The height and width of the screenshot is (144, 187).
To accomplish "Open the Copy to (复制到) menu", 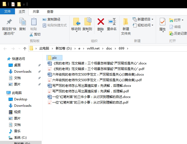I will (87, 25).
